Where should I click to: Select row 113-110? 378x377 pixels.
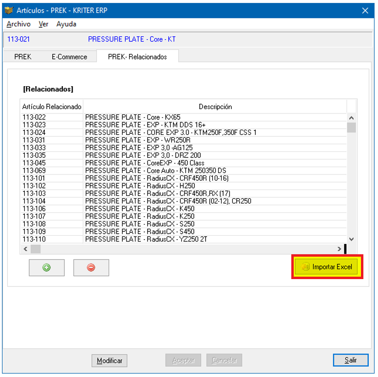point(184,239)
